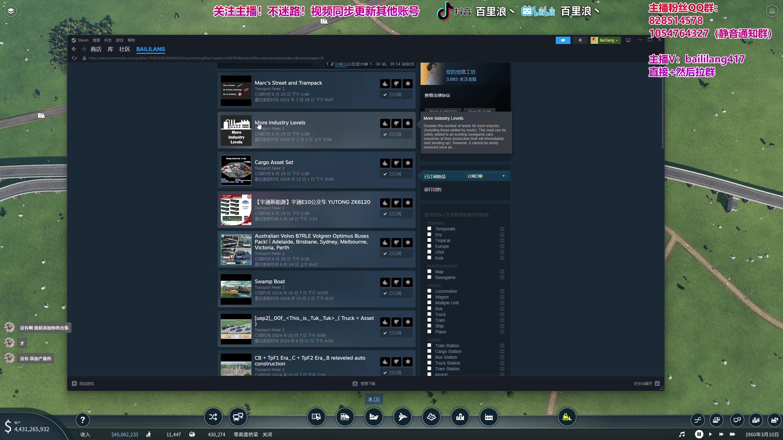
Task: Thumbs down Australian Volvo B7RLE pack
Action: pyautogui.click(x=396, y=242)
